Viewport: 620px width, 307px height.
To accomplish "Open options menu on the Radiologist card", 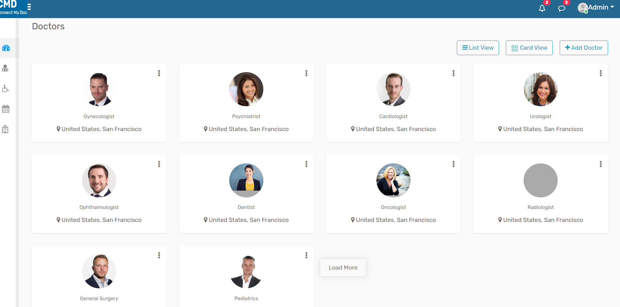I will coord(601,164).
